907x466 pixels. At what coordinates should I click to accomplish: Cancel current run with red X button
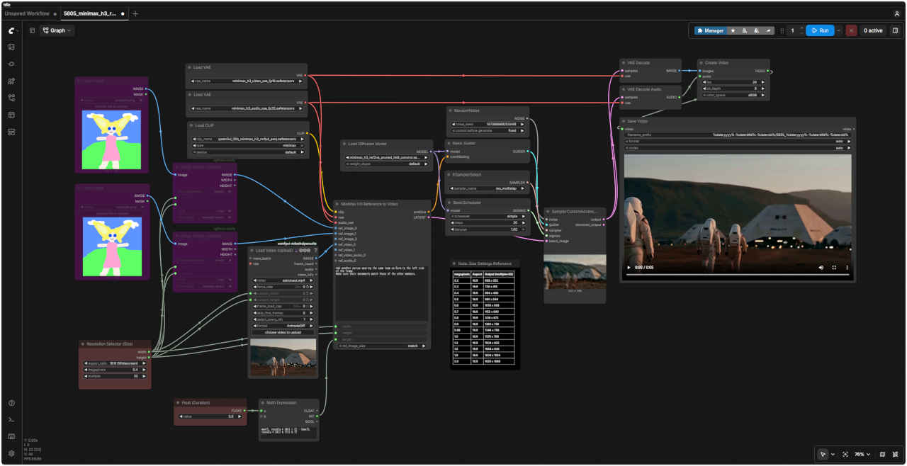[x=851, y=30]
